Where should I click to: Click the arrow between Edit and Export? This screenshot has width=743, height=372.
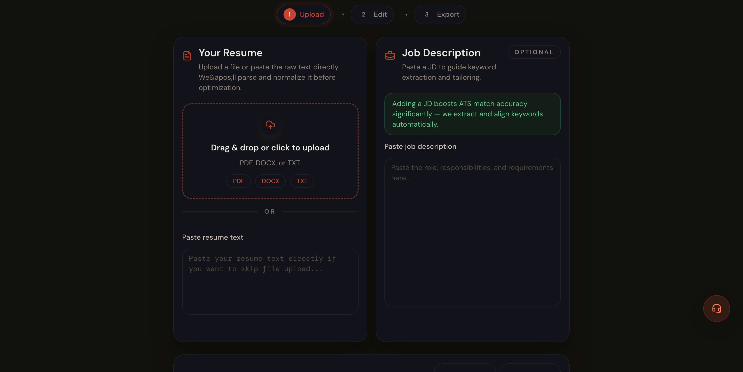(404, 15)
